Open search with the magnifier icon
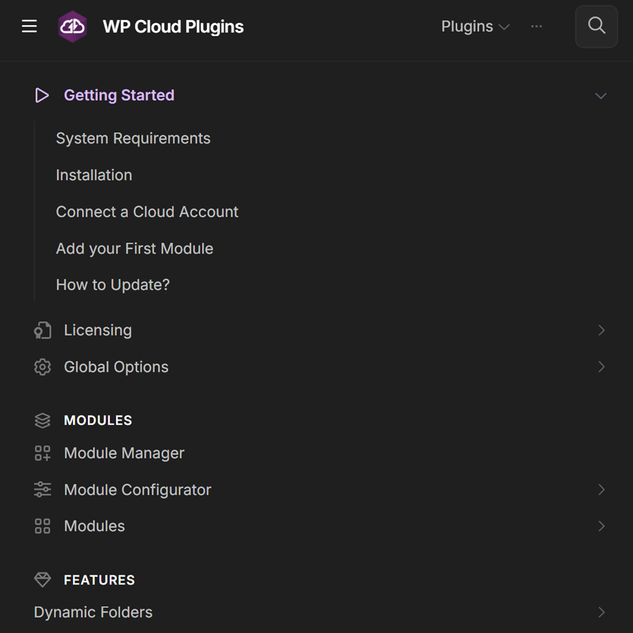The image size is (633, 633). (x=596, y=27)
